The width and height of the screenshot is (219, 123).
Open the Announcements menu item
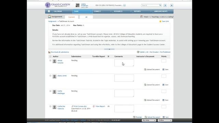click(160, 11)
